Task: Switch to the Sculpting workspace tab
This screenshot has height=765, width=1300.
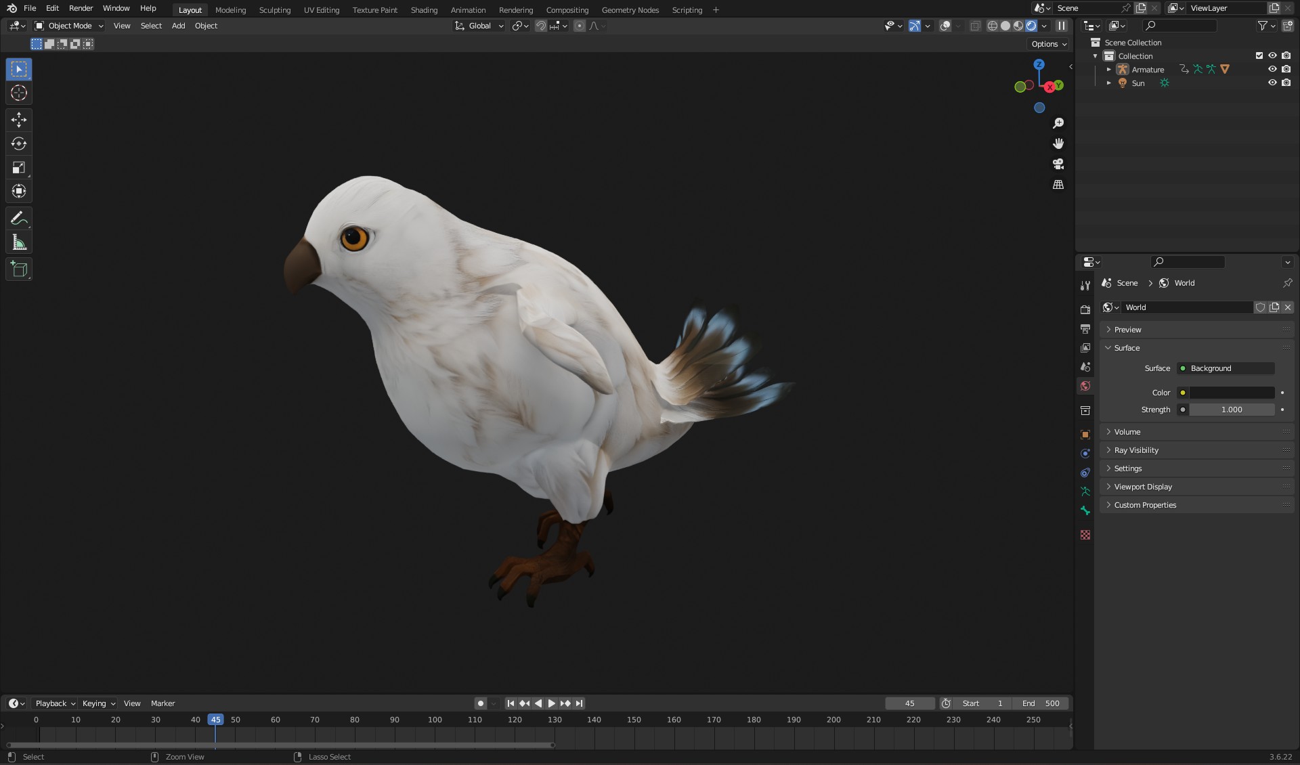Action: coord(274,10)
